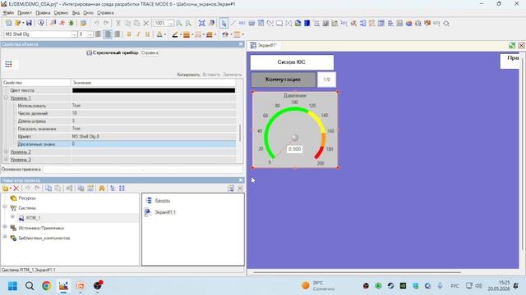Click the Сизов ЮС button on canvas

pos(292,62)
